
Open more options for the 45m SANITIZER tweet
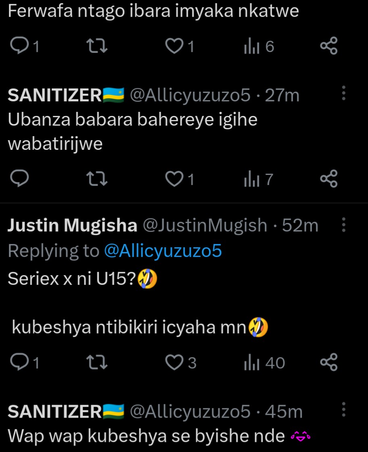point(343,410)
